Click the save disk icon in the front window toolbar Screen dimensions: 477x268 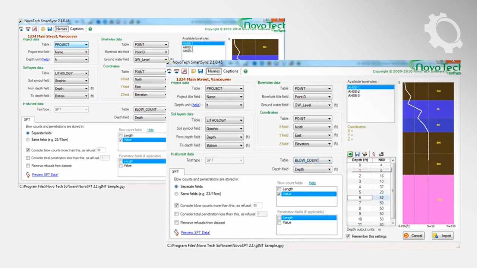click(x=200, y=71)
